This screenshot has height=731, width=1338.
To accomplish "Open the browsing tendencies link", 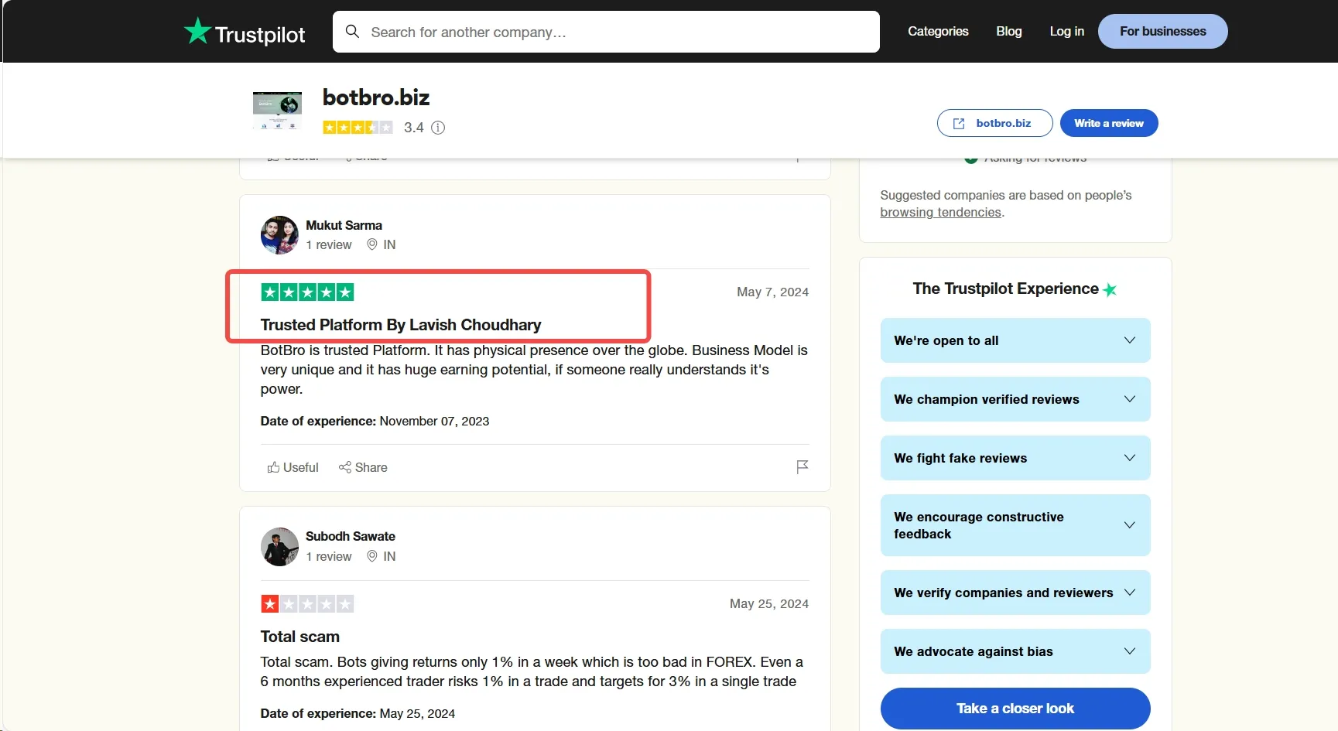I will click(941, 213).
